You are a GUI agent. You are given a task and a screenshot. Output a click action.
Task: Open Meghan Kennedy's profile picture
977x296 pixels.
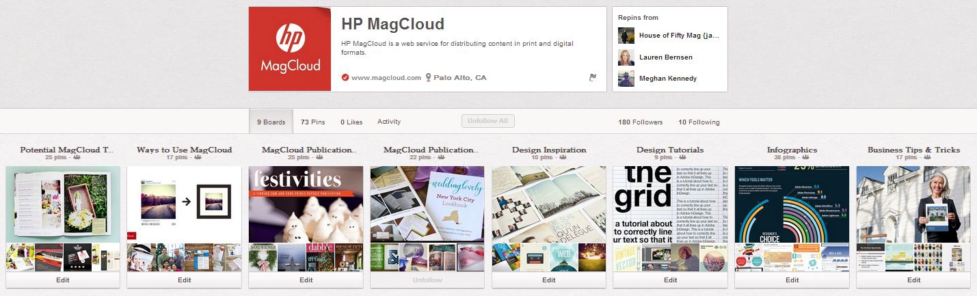tap(626, 79)
